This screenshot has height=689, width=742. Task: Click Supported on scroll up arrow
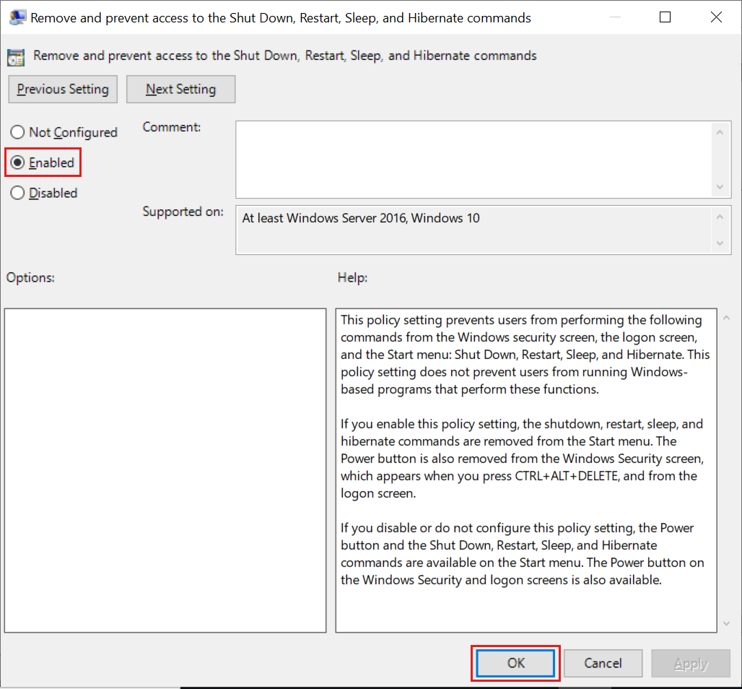(720, 217)
